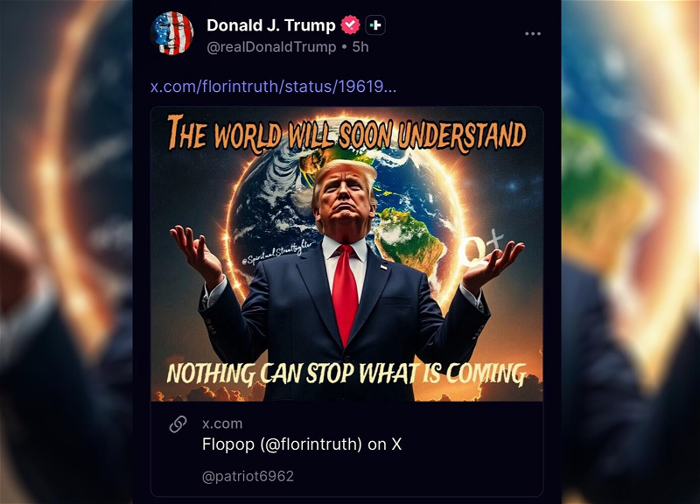Click the small lapel pin on the suit

tap(383, 268)
